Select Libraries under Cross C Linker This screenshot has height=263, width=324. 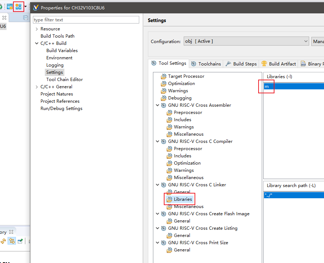(183, 199)
